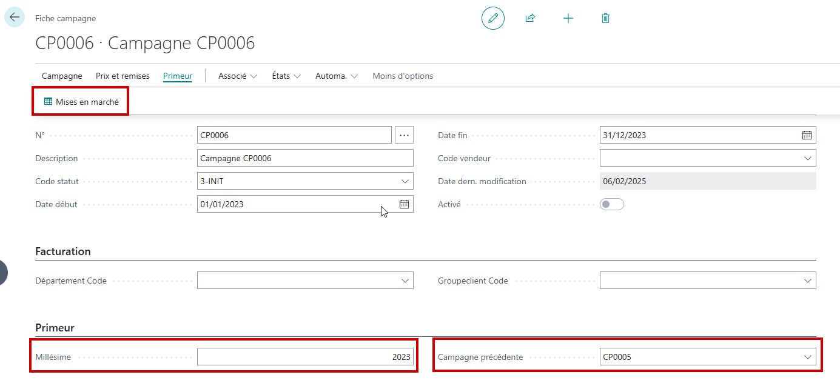
Task: Click into the Millésime input field
Action: pyautogui.click(x=305, y=357)
